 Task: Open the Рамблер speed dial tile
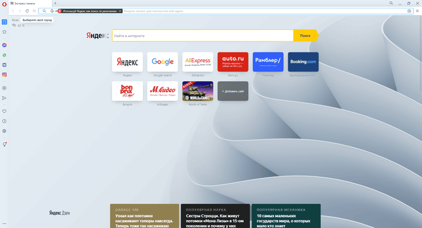(x=268, y=62)
